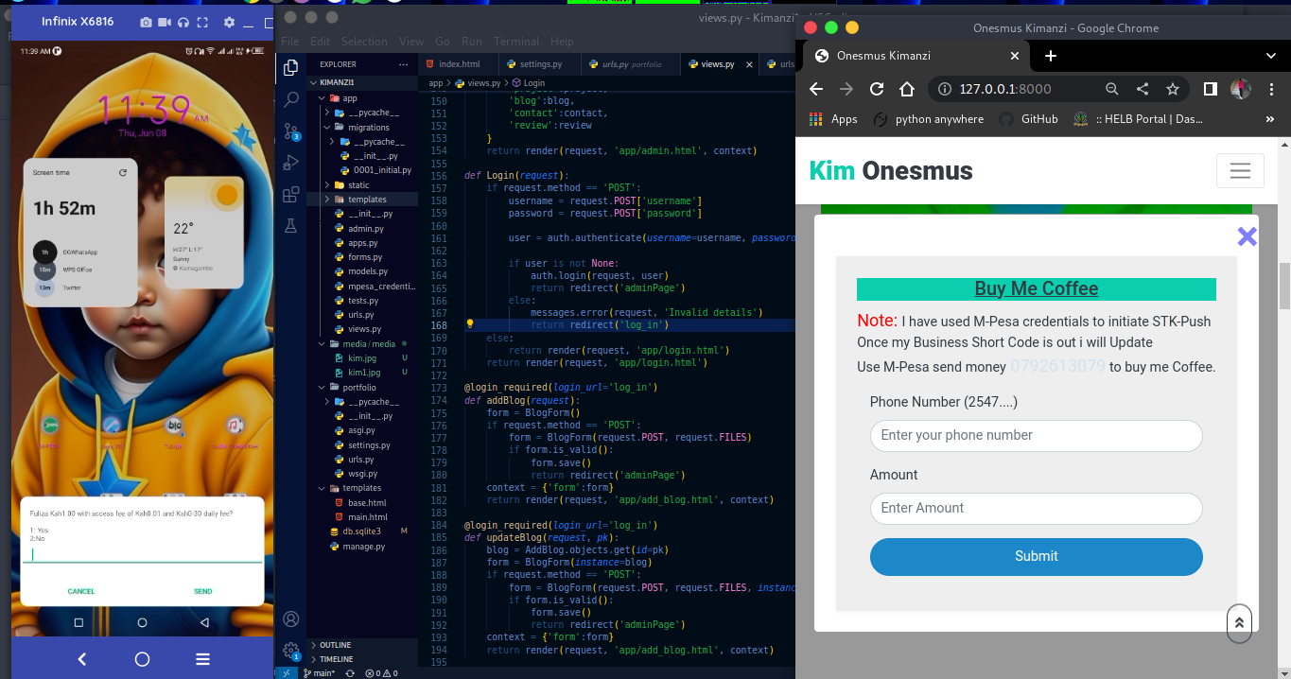The image size is (1291, 679).
Task: Reload the Chrome page
Action: pos(877,89)
